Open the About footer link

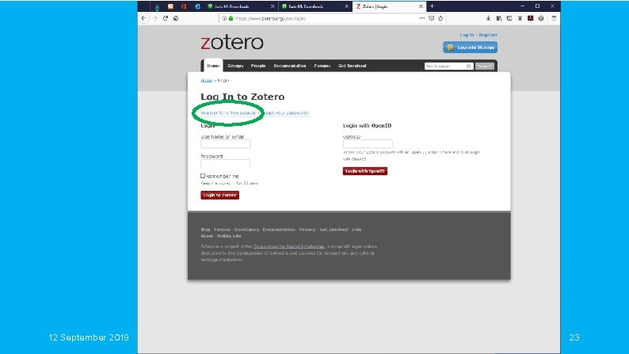click(207, 236)
